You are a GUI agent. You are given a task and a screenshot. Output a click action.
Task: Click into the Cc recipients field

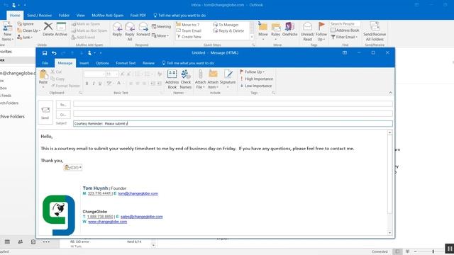[x=233, y=114]
